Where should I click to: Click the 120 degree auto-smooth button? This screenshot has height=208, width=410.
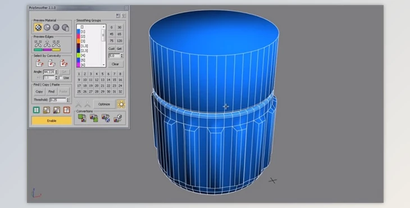[x=120, y=41]
